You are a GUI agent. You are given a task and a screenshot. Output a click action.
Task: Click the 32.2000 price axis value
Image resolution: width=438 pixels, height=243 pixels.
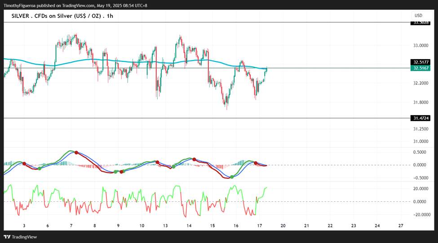(420, 83)
